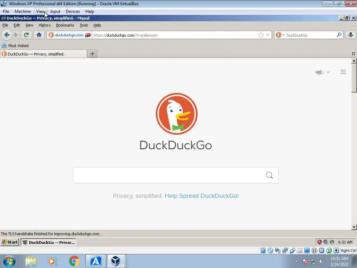Image resolution: width=357 pixels, height=268 pixels.
Task: Click the page scrollbar down arrow
Action: [354, 227]
